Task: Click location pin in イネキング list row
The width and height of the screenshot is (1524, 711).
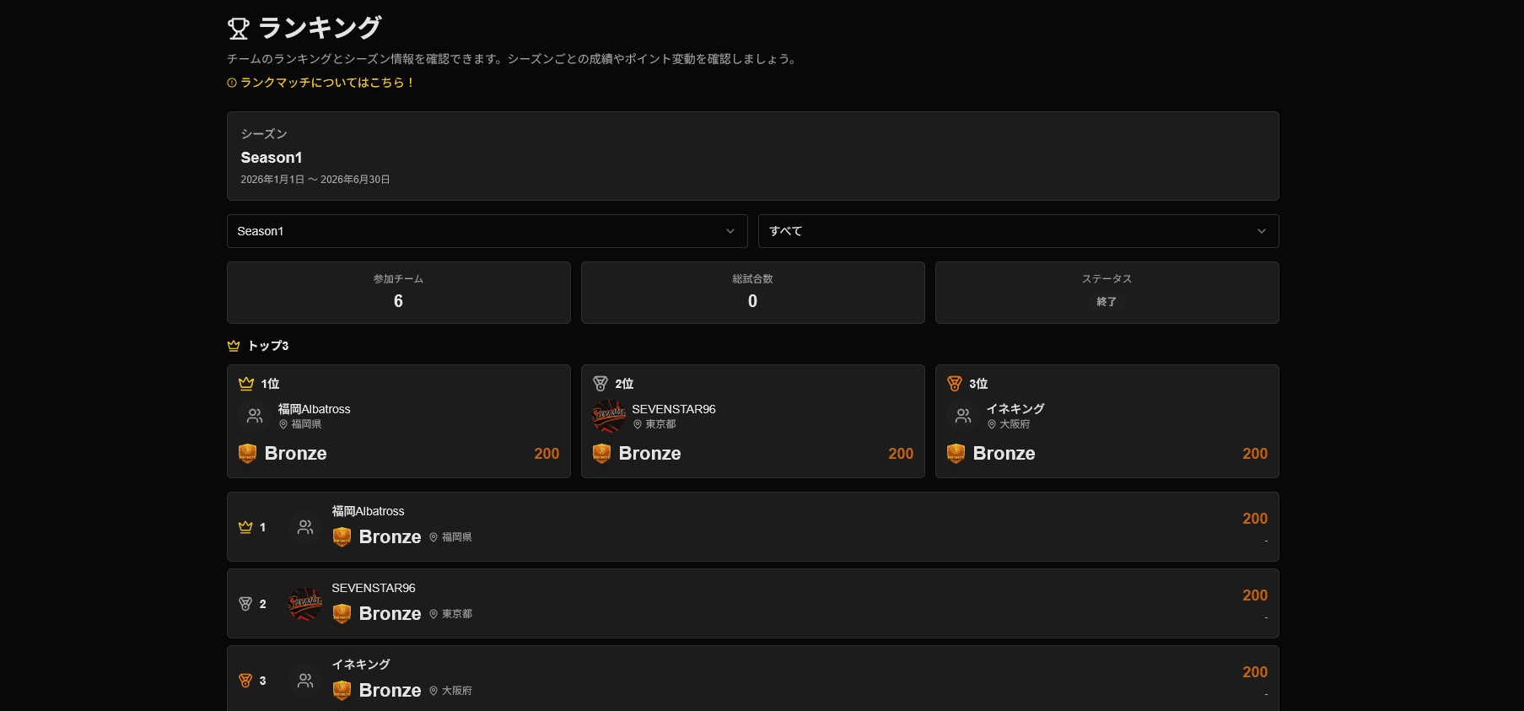Action: tap(434, 691)
